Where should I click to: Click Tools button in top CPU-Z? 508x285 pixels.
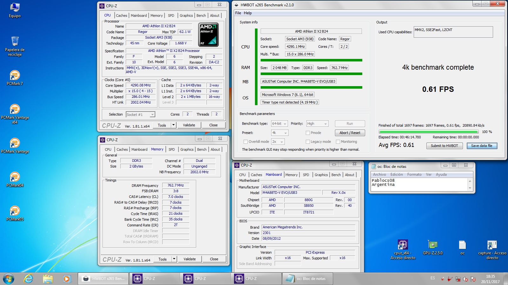162,125
